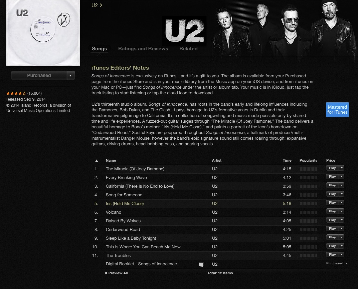Image resolution: width=358 pixels, height=289 pixels.
Task: Play The Miracle (Of Joey Ramone)
Action: 332,168
